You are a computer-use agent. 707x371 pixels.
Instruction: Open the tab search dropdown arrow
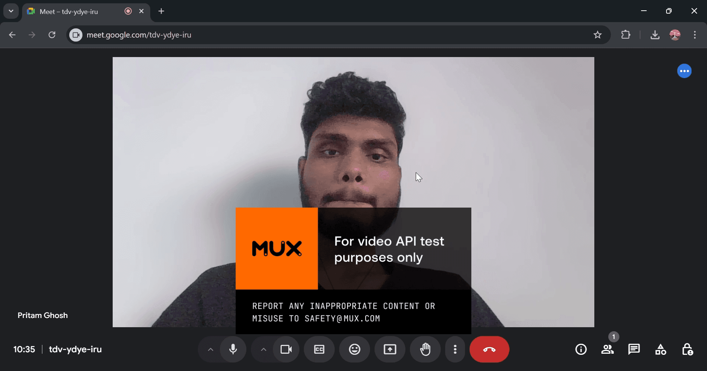[11, 11]
